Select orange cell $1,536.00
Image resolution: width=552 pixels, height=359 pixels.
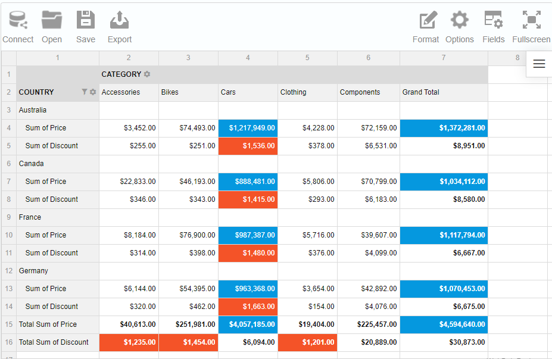(248, 146)
